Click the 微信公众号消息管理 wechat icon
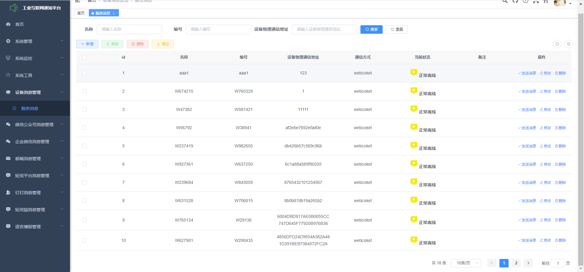The image size is (584, 272). [8, 124]
